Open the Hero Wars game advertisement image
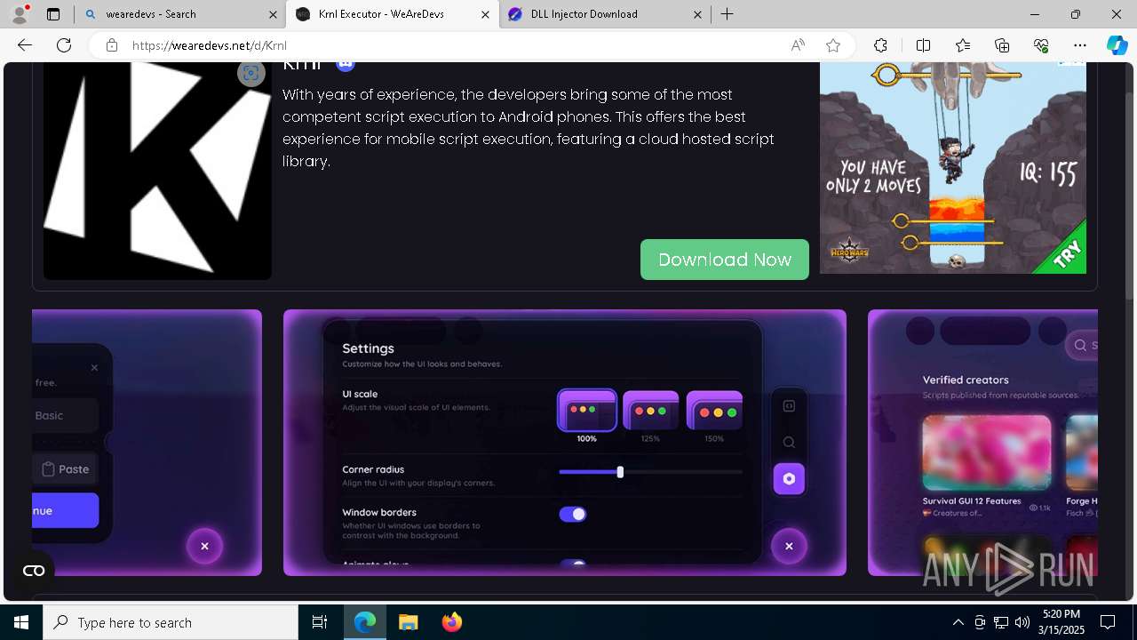The image size is (1137, 640). coord(953,168)
